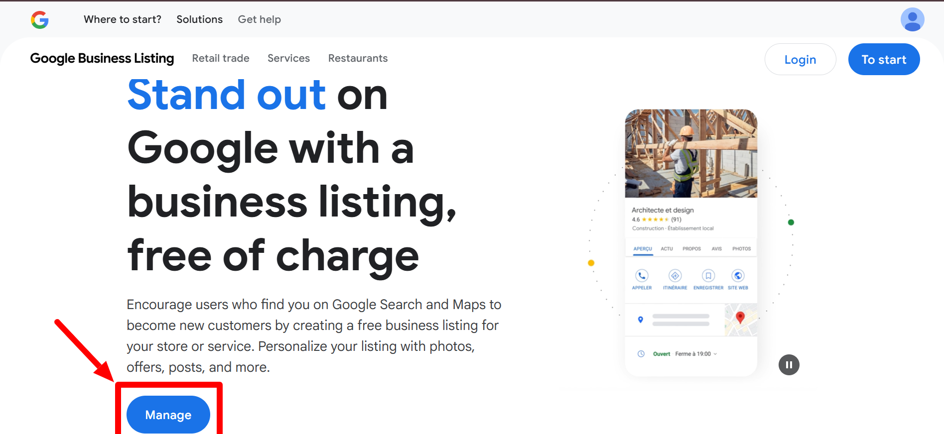Open the user account avatar
The width and height of the screenshot is (944, 434).
(x=912, y=19)
